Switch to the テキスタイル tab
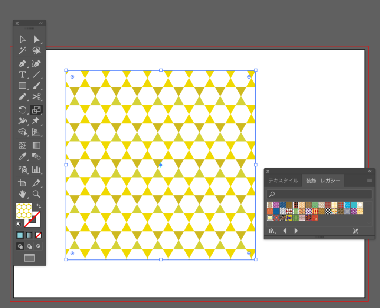Screen dimensions: 380x308 point(283,181)
